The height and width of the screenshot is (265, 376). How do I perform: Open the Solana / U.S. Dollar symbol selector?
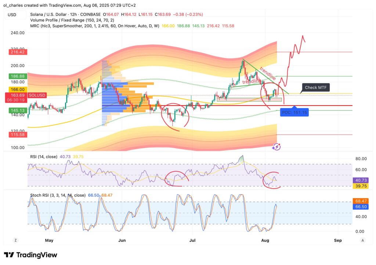click(48, 14)
